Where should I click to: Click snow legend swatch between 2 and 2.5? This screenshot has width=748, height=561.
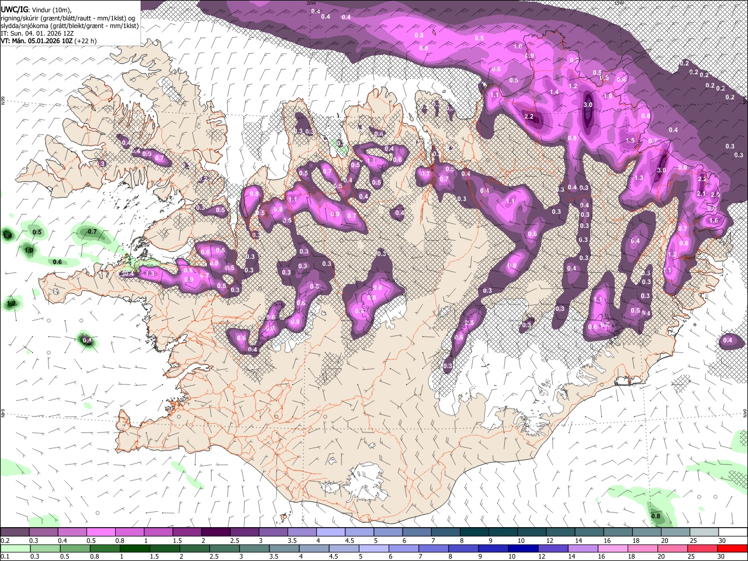point(216,532)
